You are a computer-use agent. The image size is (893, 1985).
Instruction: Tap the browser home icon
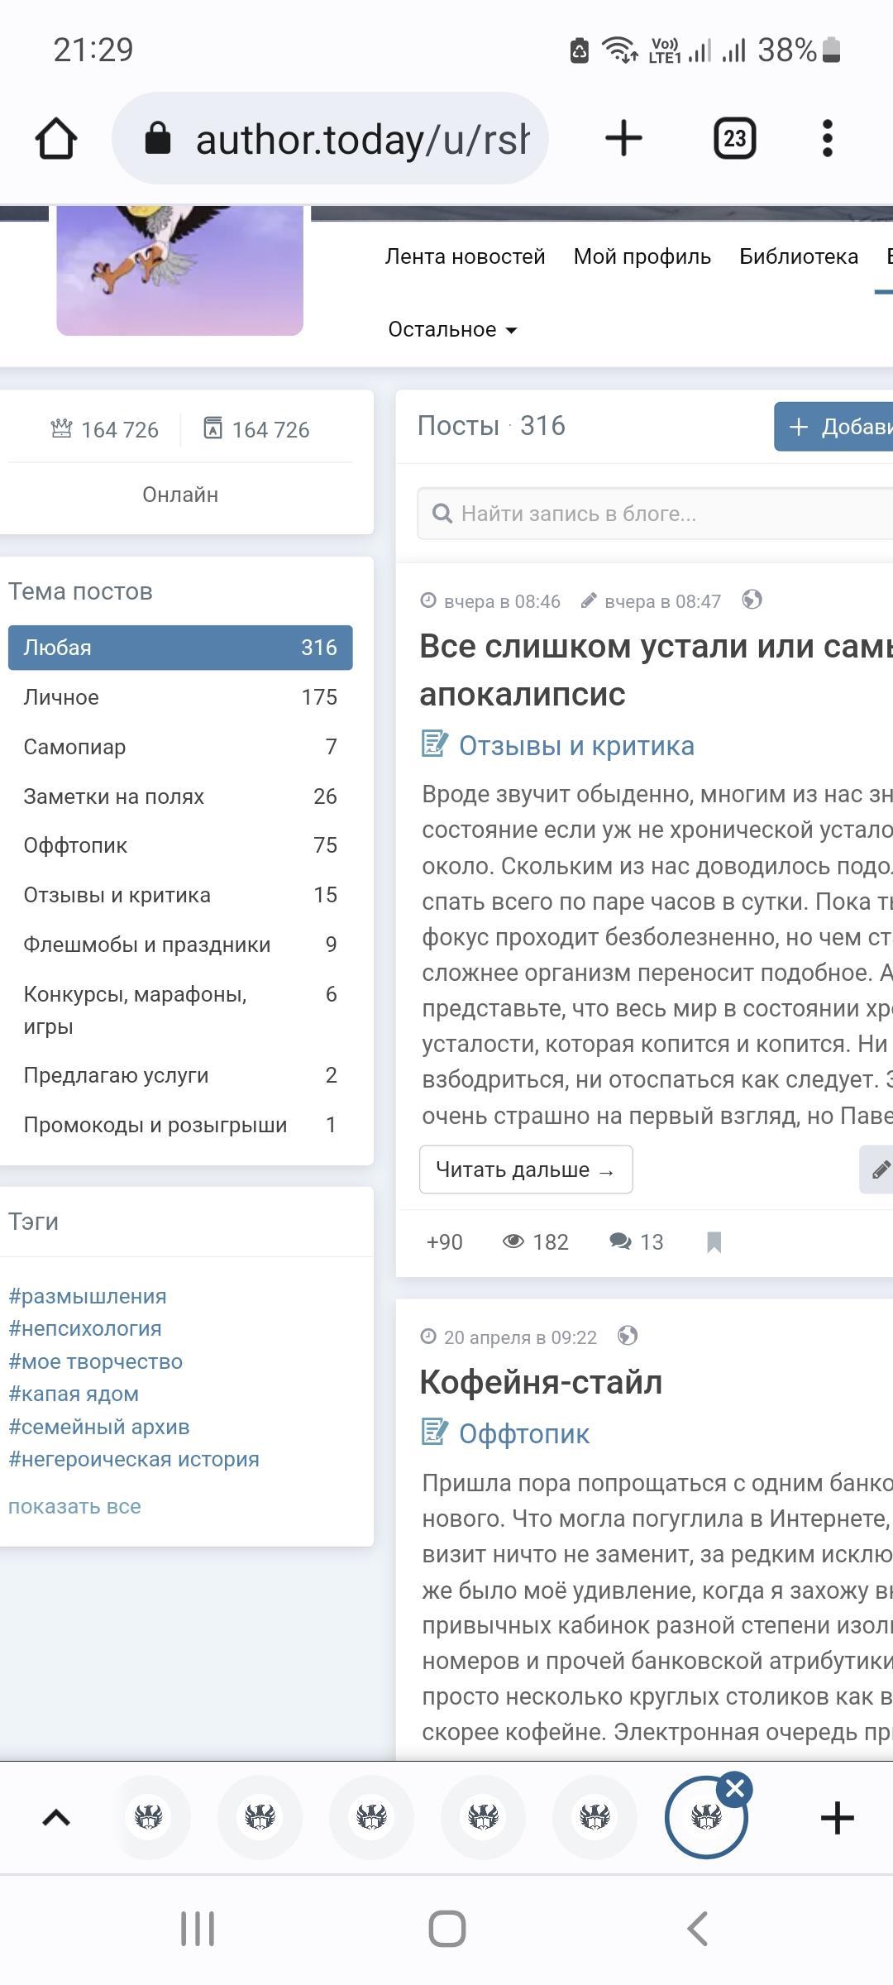[56, 138]
